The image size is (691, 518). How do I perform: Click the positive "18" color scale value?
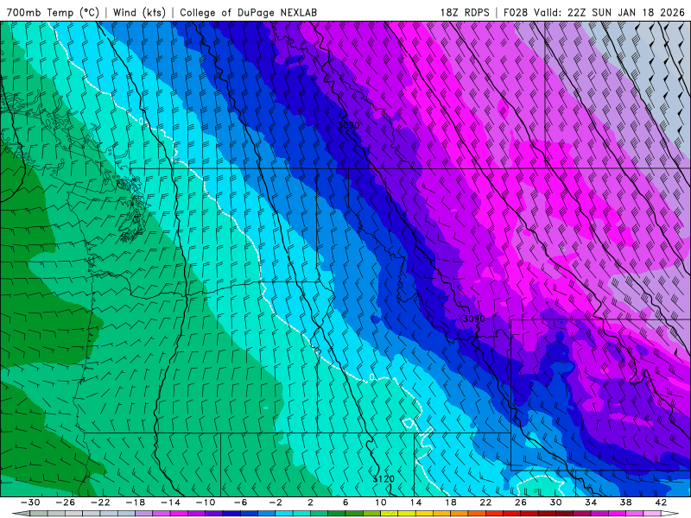pyautogui.click(x=450, y=502)
